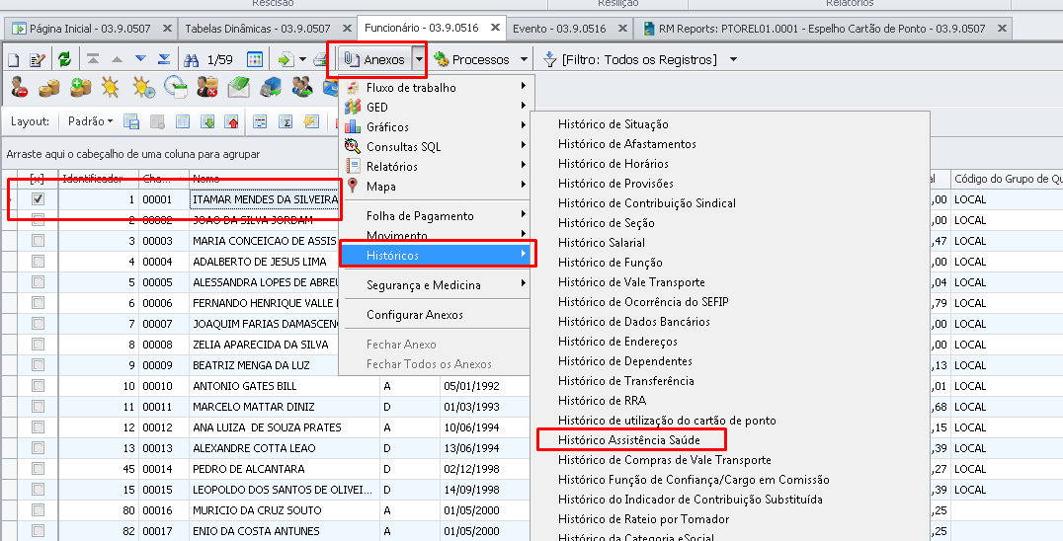Check the ADALBERTO DE JESUS LIMA checkbox
The width and height of the screenshot is (1063, 541).
point(38,262)
